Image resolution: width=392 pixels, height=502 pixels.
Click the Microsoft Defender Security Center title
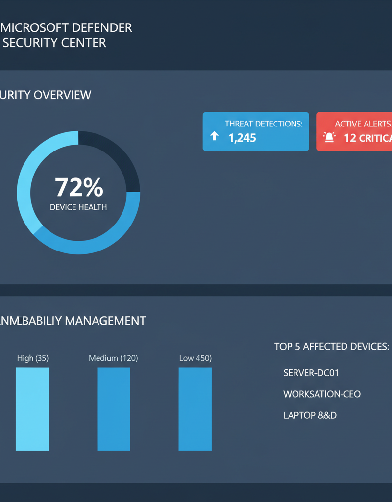[66, 35]
